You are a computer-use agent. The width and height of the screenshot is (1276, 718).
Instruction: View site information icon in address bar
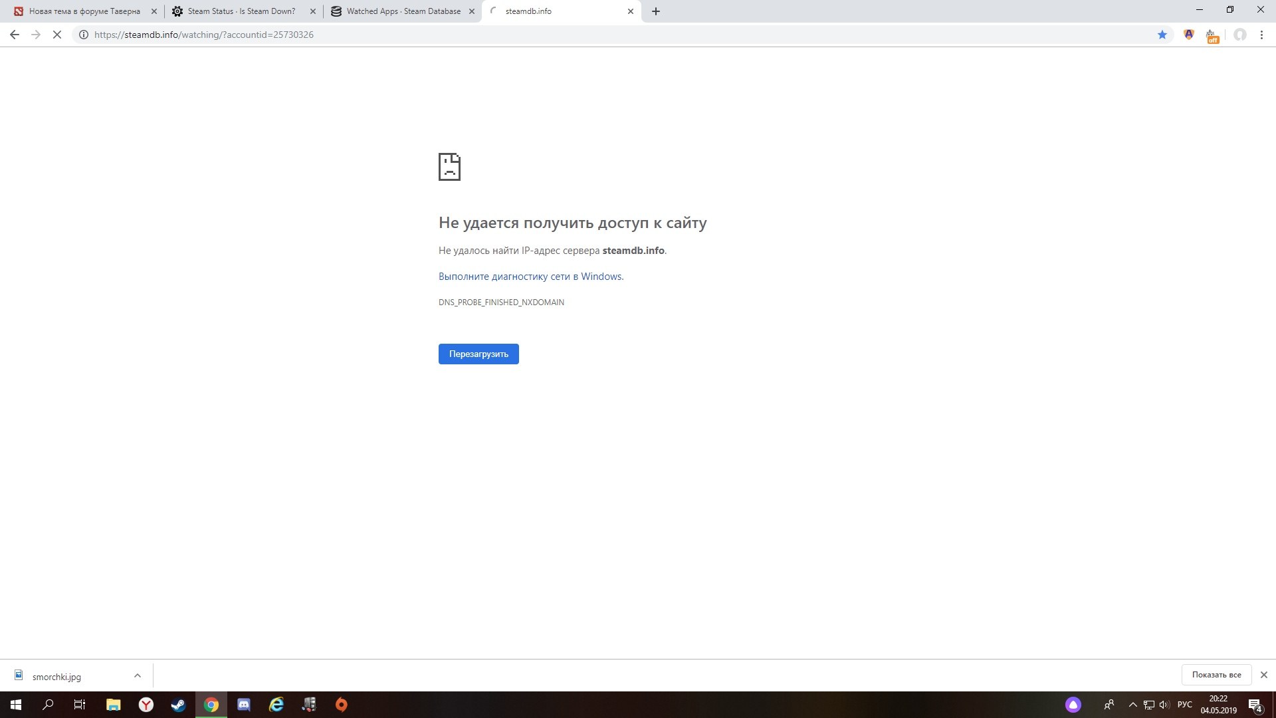[x=84, y=35]
